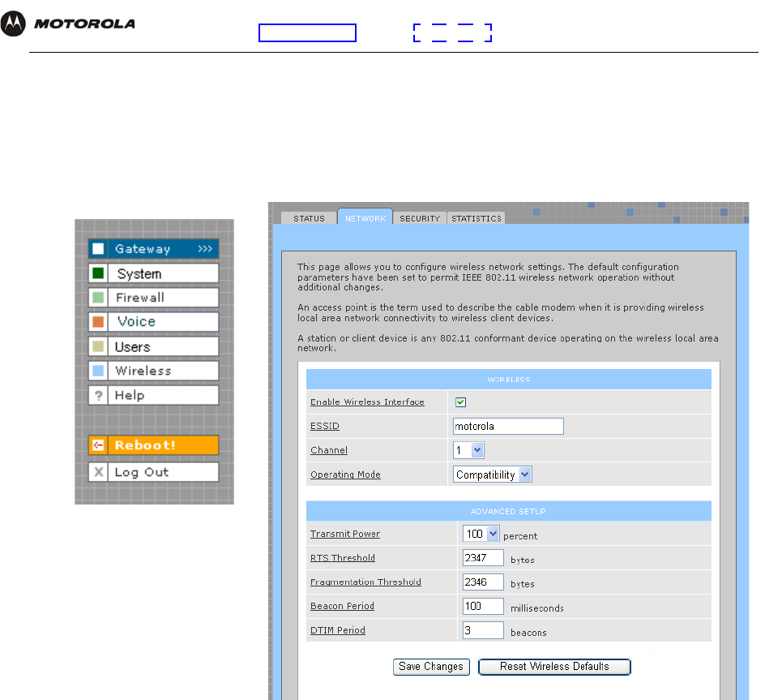Click the Fragmentation Threshold input field

pyautogui.click(x=483, y=582)
